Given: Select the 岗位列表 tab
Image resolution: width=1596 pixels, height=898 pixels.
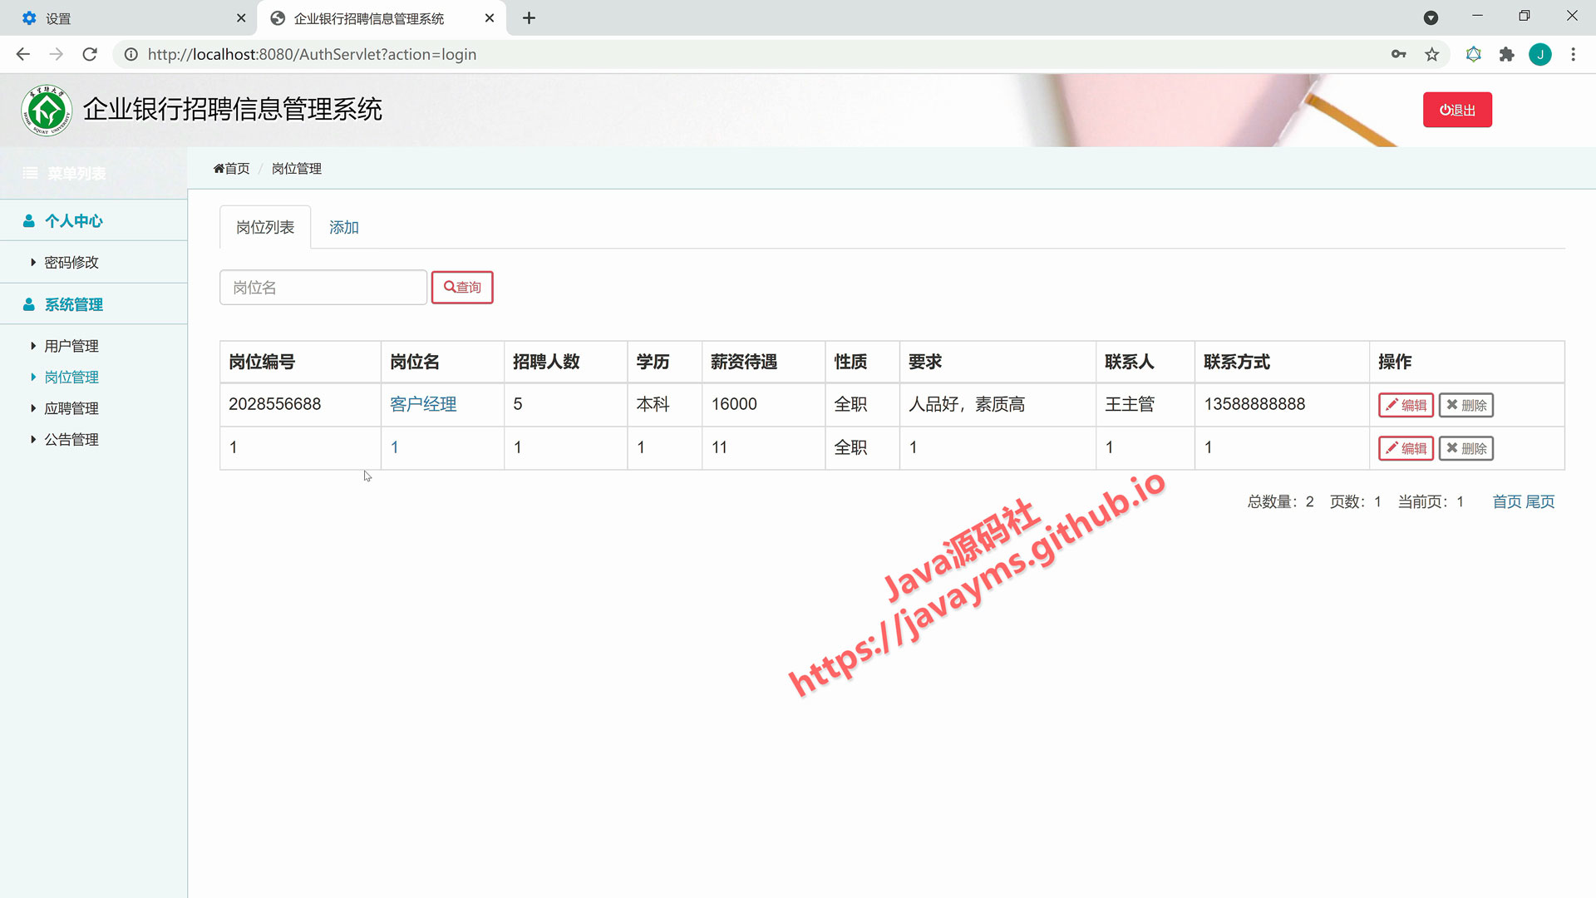Looking at the screenshot, I should tap(265, 227).
